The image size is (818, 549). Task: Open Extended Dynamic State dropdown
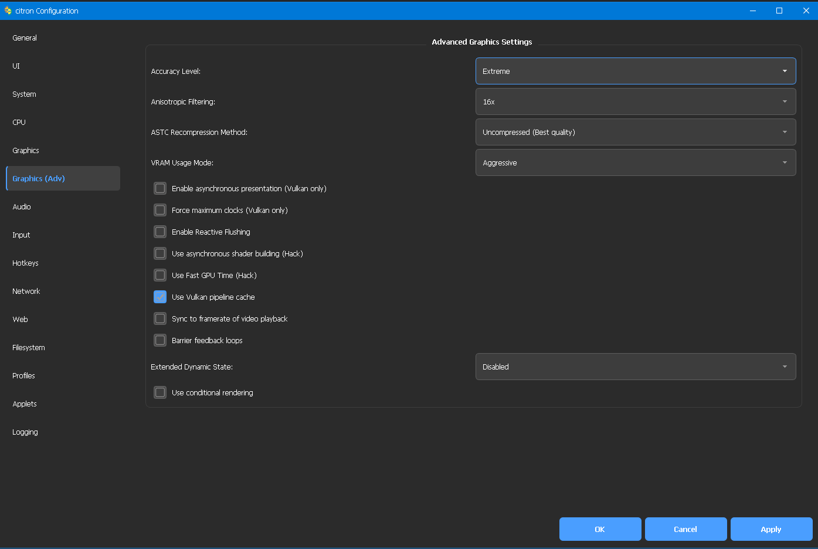[x=635, y=367]
